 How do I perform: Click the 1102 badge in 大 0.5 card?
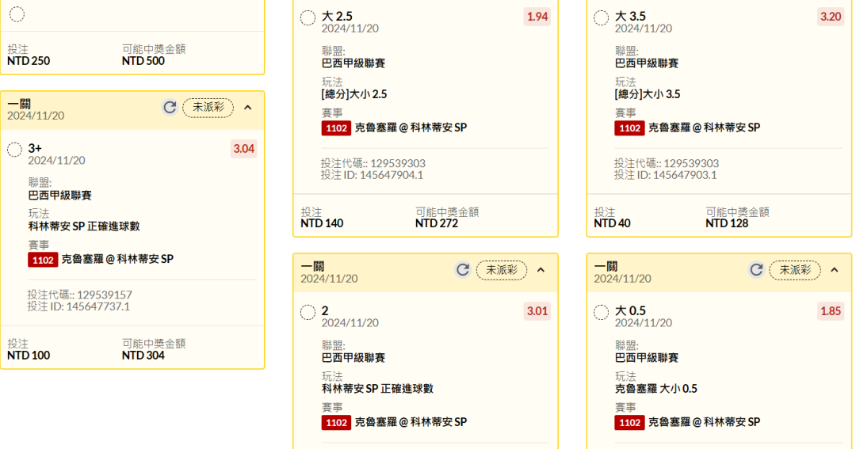(x=629, y=423)
